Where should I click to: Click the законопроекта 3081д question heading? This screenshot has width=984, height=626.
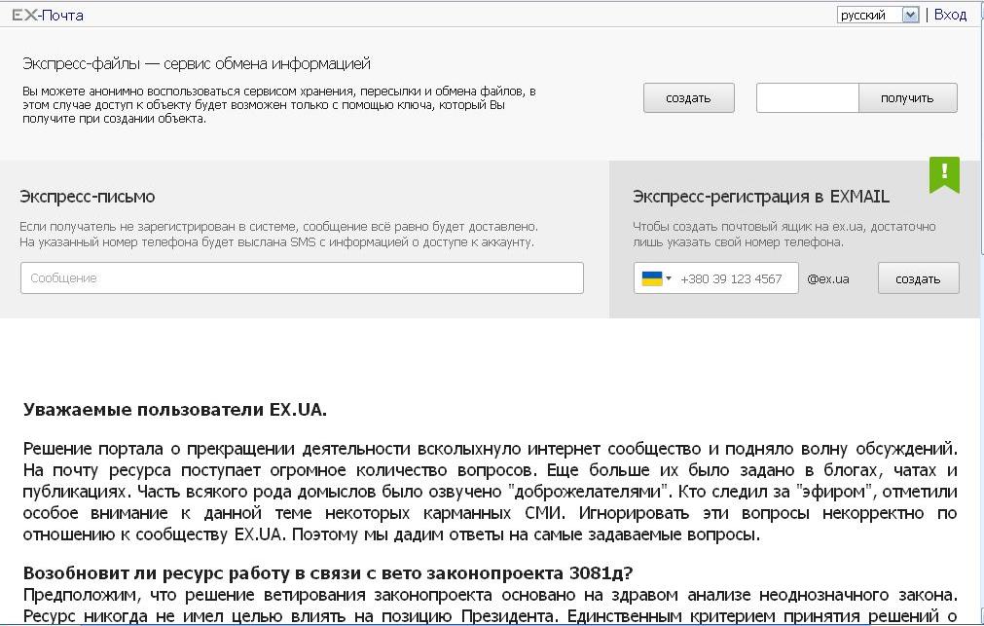point(328,572)
